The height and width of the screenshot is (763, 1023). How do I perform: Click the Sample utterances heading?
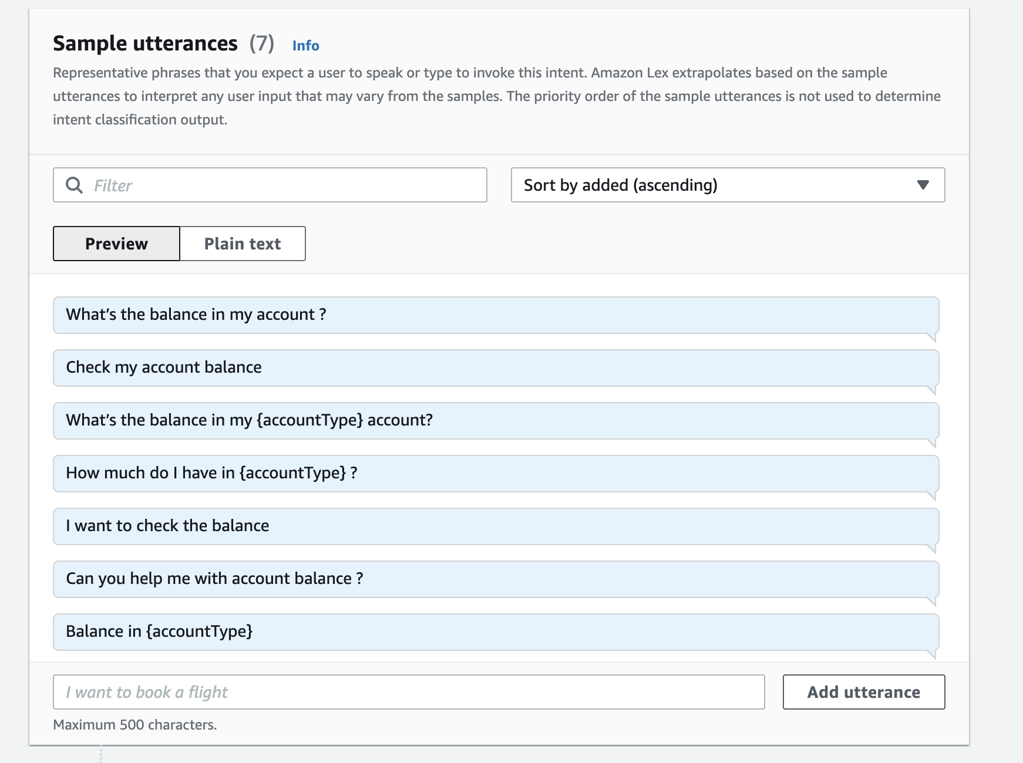(x=145, y=44)
